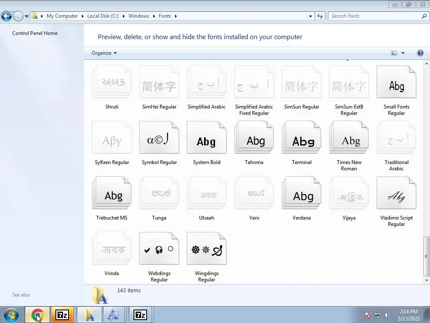430x323 pixels.
Task: Click the scrollbar down arrow
Action: pyautogui.click(x=426, y=281)
